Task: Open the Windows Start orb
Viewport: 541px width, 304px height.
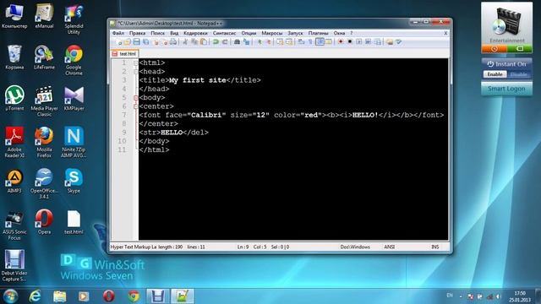Action: [x=10, y=296]
